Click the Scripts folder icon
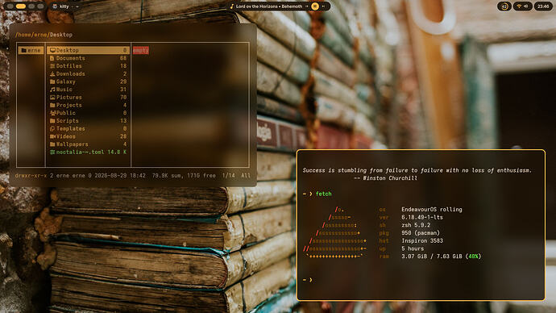 tap(52, 121)
